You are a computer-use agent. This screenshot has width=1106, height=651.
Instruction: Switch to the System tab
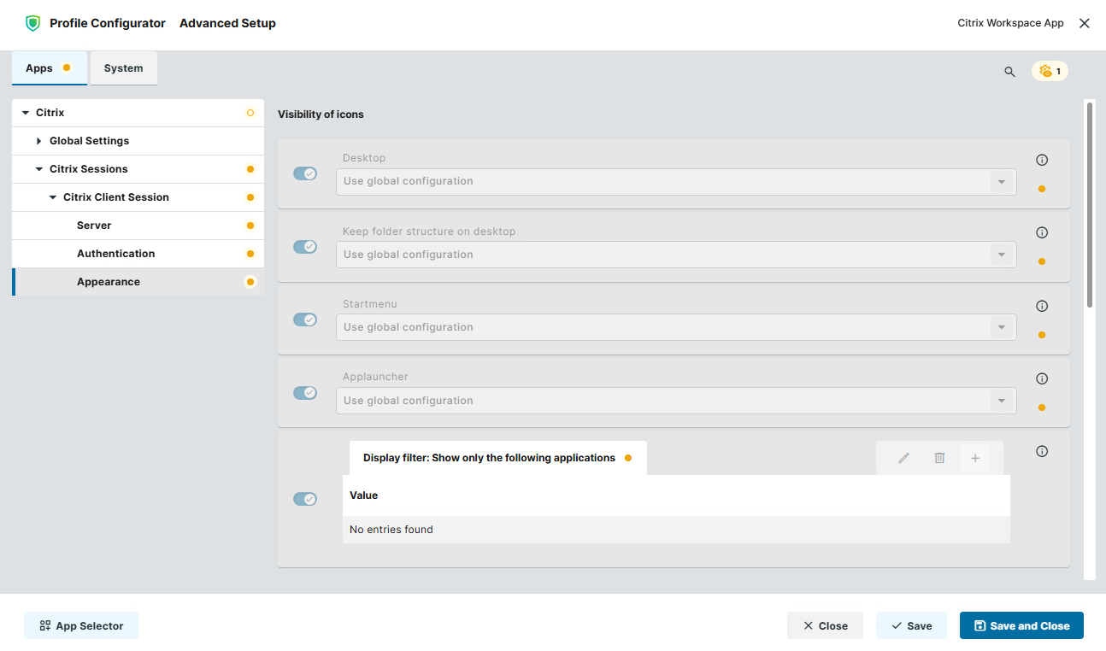point(124,68)
